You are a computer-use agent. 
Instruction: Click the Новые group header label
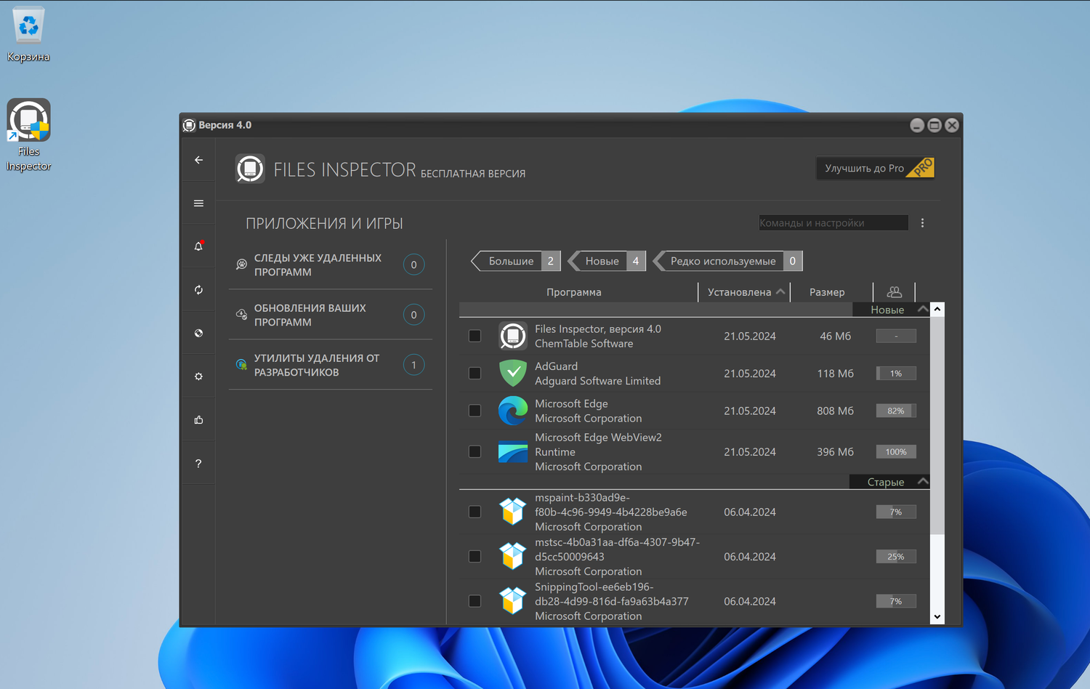(x=887, y=310)
